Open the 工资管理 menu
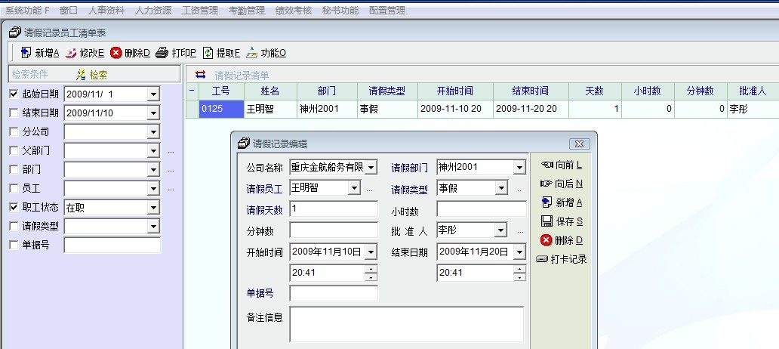Image resolution: width=779 pixels, height=349 pixels. [200, 11]
